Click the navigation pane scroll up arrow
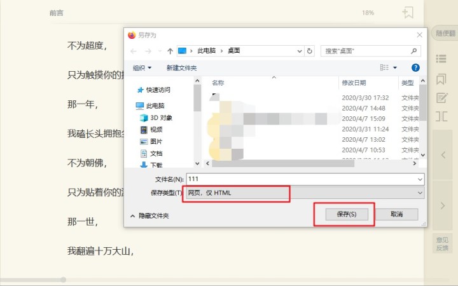Image resolution: width=458 pixels, height=286 pixels. 197,81
